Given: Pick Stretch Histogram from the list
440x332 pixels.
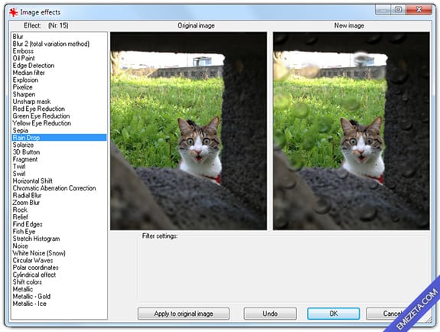Looking at the screenshot, I should click(x=36, y=239).
